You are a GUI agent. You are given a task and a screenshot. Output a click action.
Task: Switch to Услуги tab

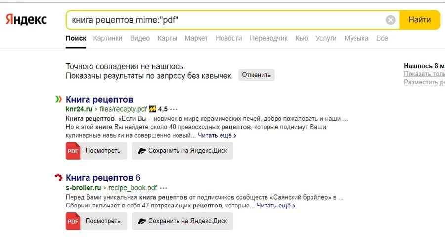[326, 38]
